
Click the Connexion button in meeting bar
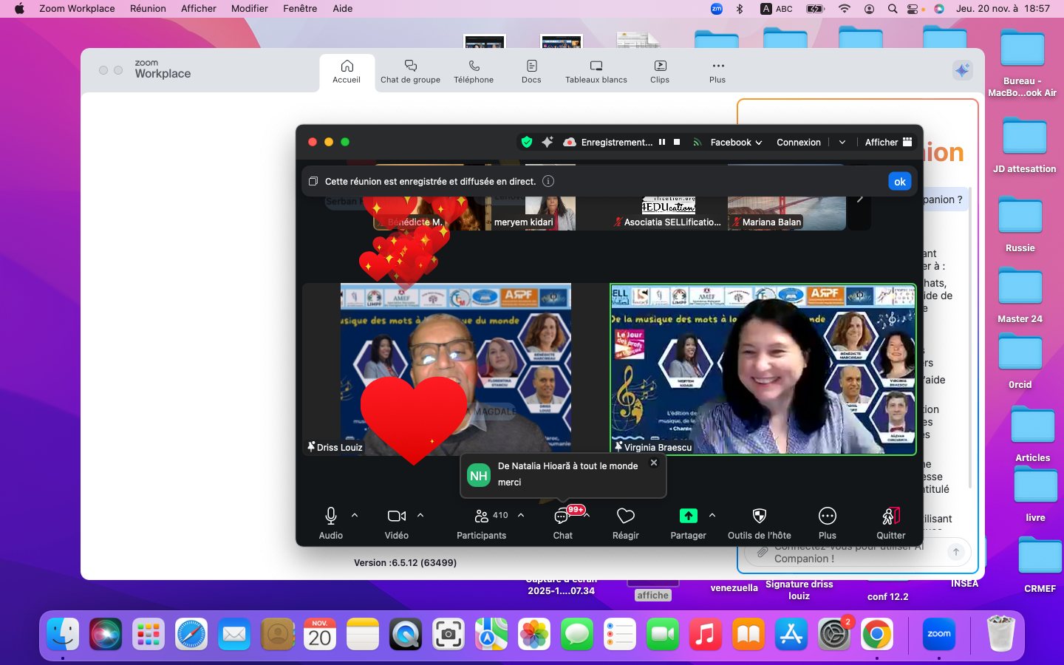click(798, 143)
